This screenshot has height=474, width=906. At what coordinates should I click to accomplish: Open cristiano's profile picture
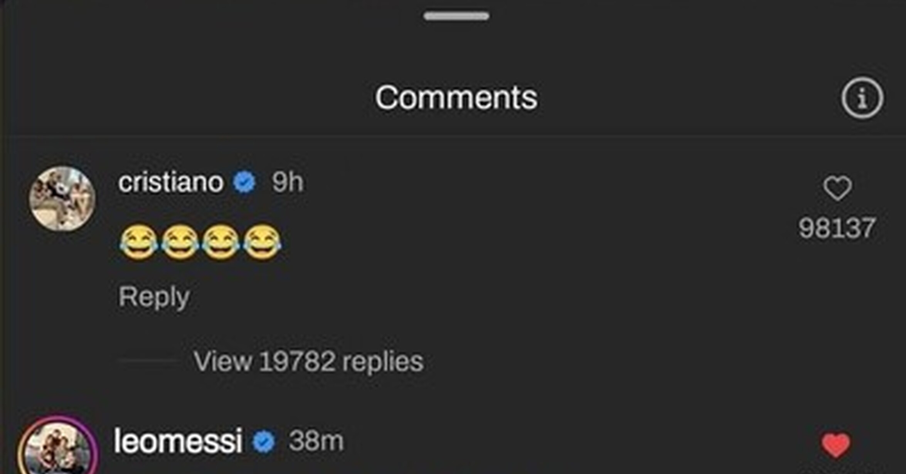(62, 199)
